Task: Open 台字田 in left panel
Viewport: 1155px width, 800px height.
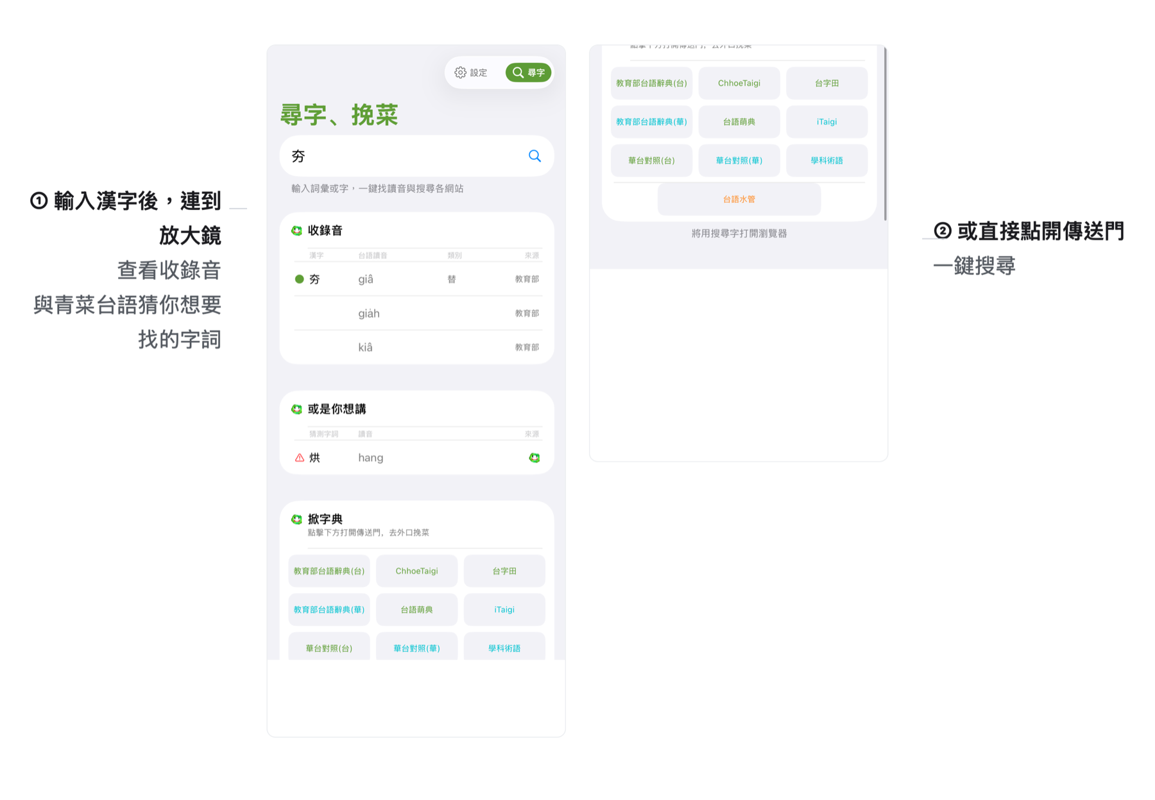Action: click(504, 571)
